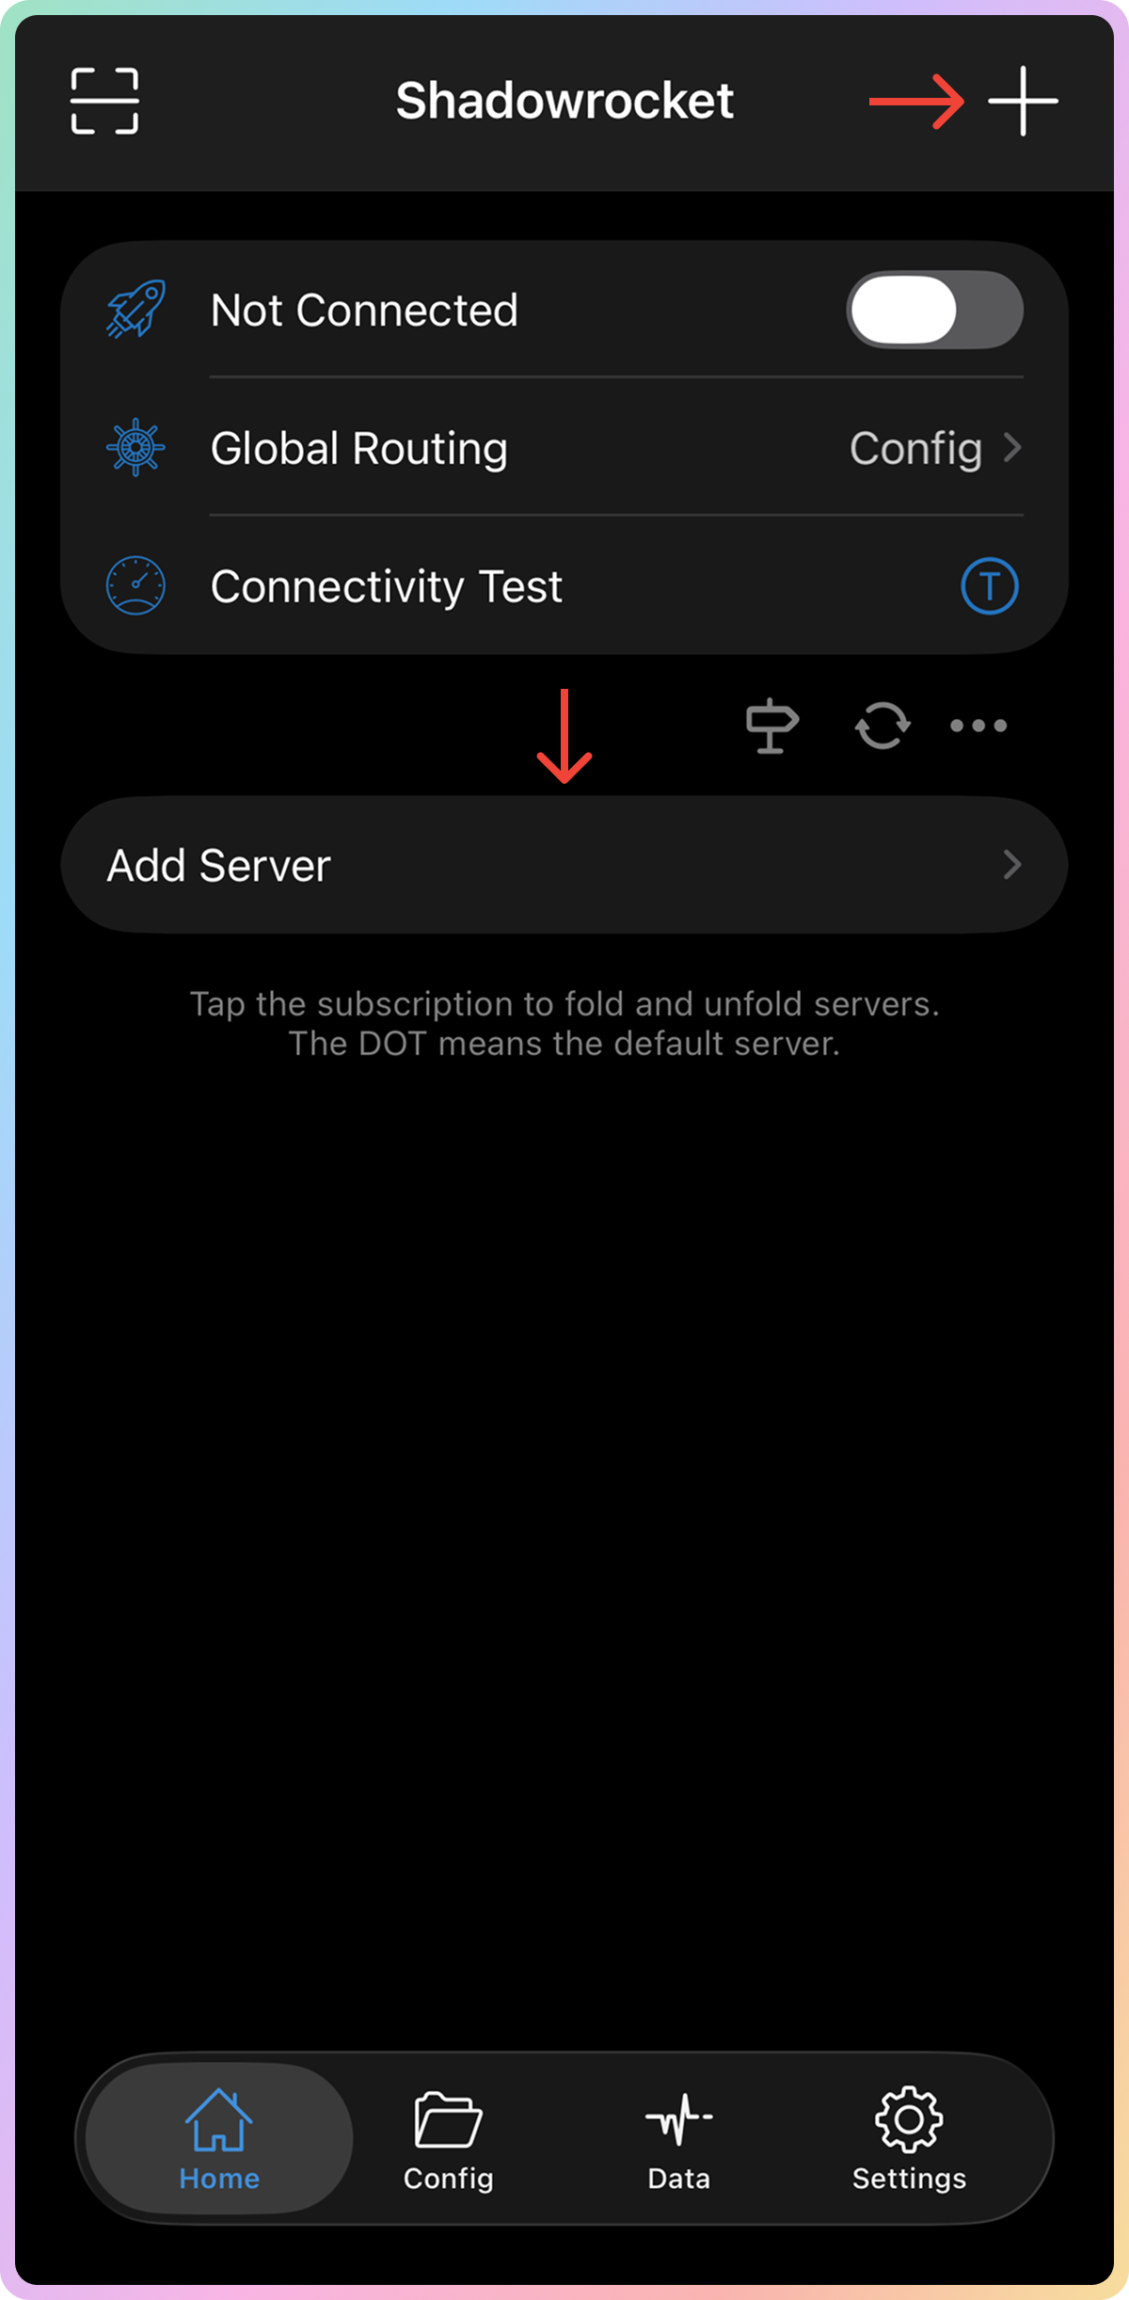
Task: Expand the Global Routing Config chevron
Action: point(1012,447)
